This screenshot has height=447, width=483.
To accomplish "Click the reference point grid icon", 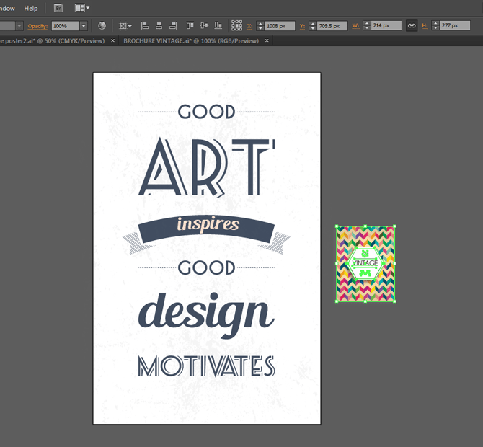I will pos(236,25).
